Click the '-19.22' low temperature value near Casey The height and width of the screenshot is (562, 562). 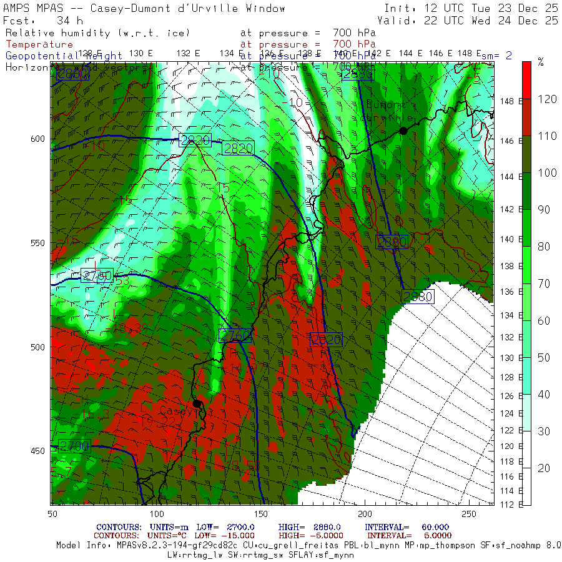[x=154, y=421]
